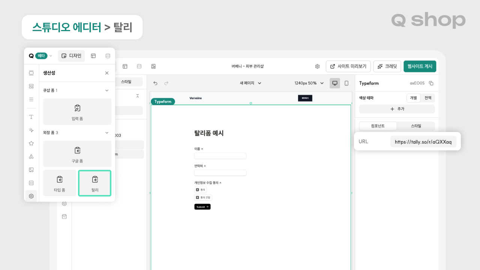This screenshot has width=480, height=270.
Task: Select 전역 color theme scope
Action: tap(428, 98)
